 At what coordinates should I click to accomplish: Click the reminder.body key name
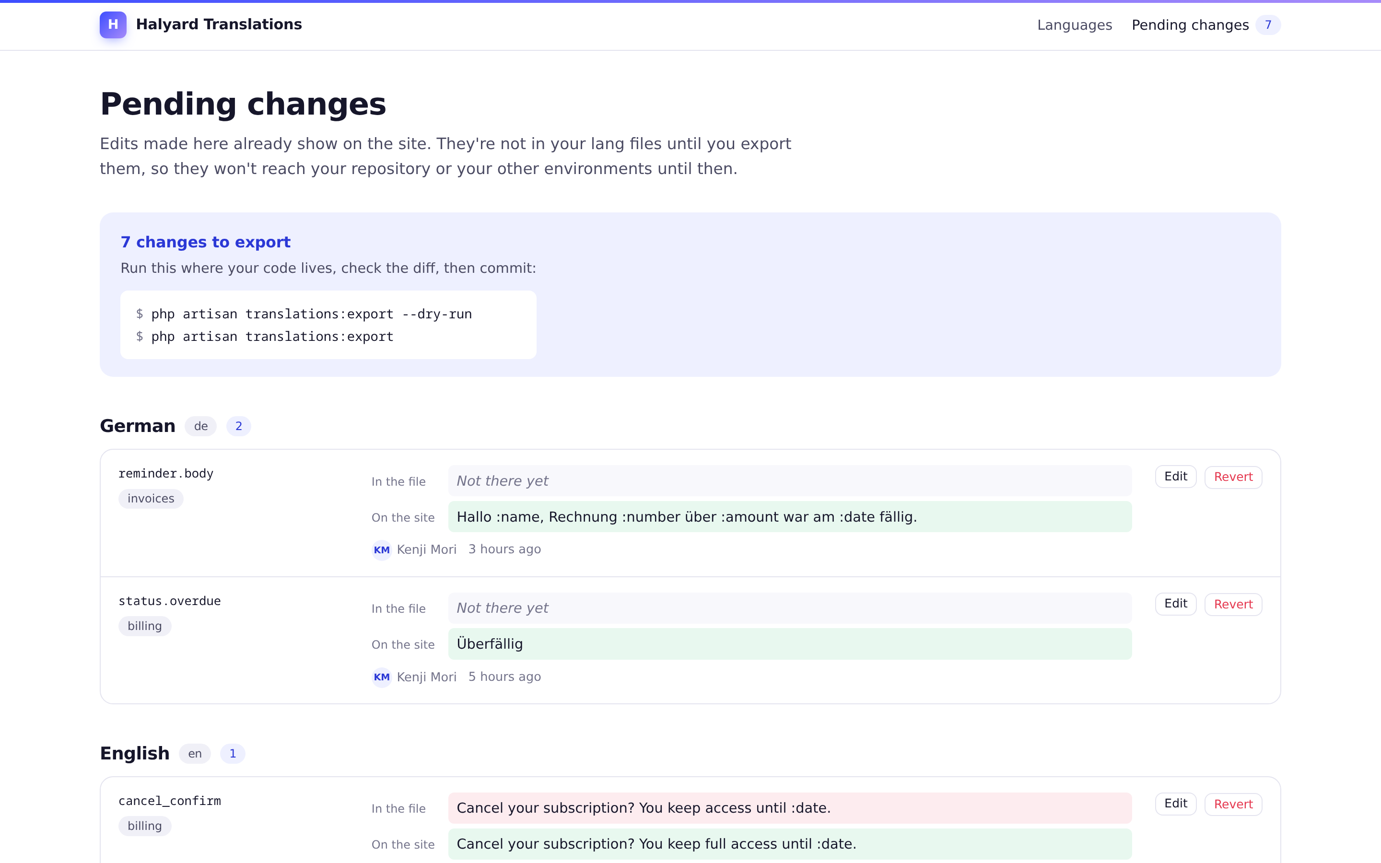[165, 473]
